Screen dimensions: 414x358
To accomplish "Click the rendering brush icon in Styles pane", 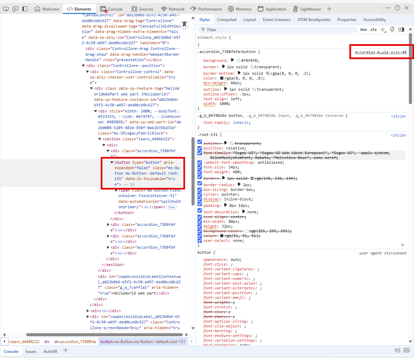I will pyautogui.click(x=392, y=30).
